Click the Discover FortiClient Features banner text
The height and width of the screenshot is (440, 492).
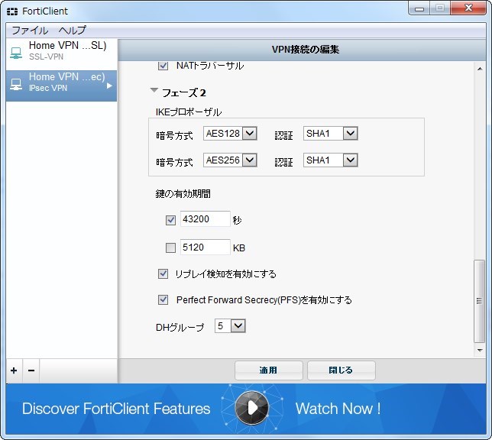coord(116,409)
